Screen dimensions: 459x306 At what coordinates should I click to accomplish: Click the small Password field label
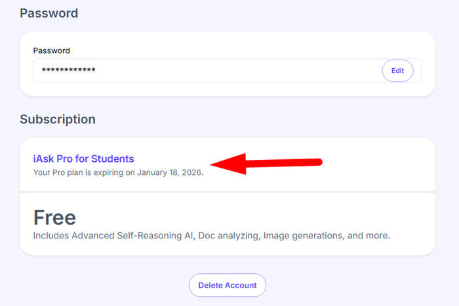[x=51, y=50]
